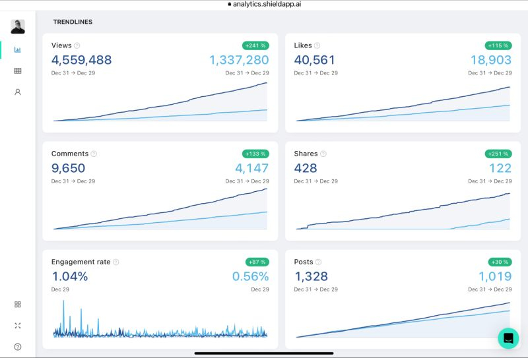Viewport: 528px width, 358px height.
Task: Click the analytics.shieldapp.ai address bar
Action: point(265,5)
